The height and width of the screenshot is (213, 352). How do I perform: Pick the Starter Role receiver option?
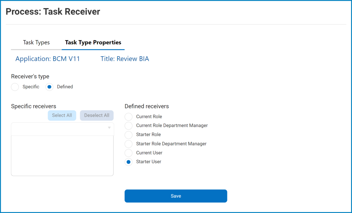click(x=129, y=135)
